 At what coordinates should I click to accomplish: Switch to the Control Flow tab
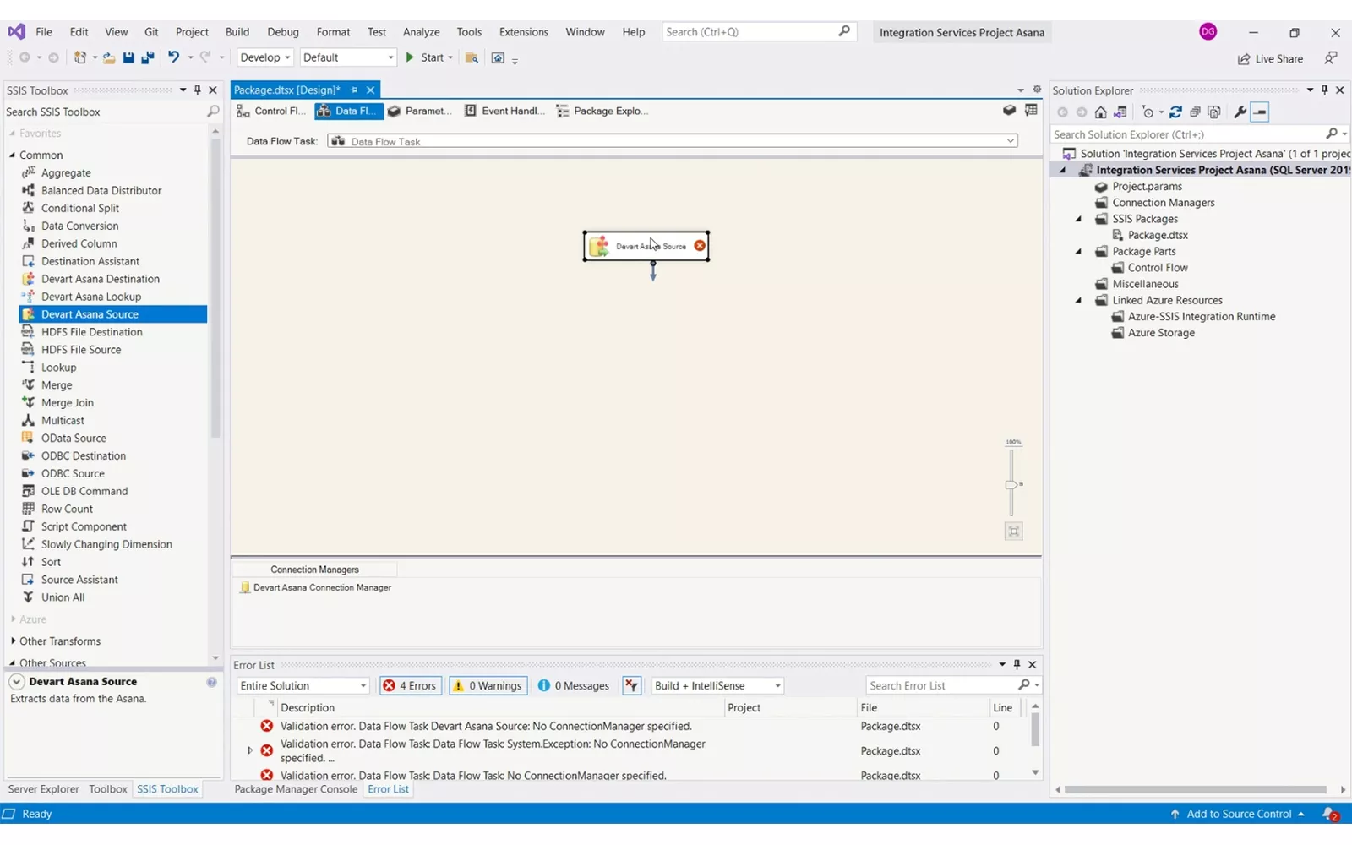(271, 111)
